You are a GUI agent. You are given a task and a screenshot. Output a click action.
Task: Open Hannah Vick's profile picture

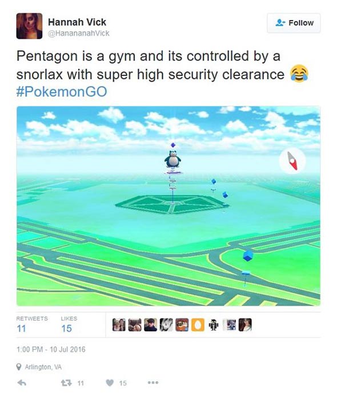pyautogui.click(x=29, y=26)
